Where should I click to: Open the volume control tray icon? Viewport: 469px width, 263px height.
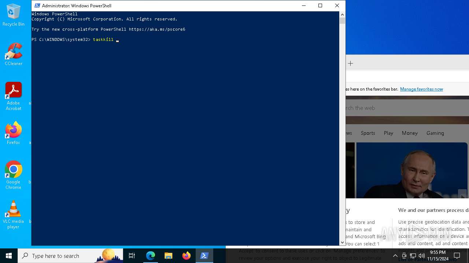[x=422, y=256]
